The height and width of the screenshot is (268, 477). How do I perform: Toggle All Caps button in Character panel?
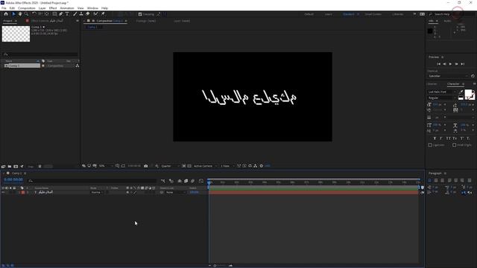(448, 138)
